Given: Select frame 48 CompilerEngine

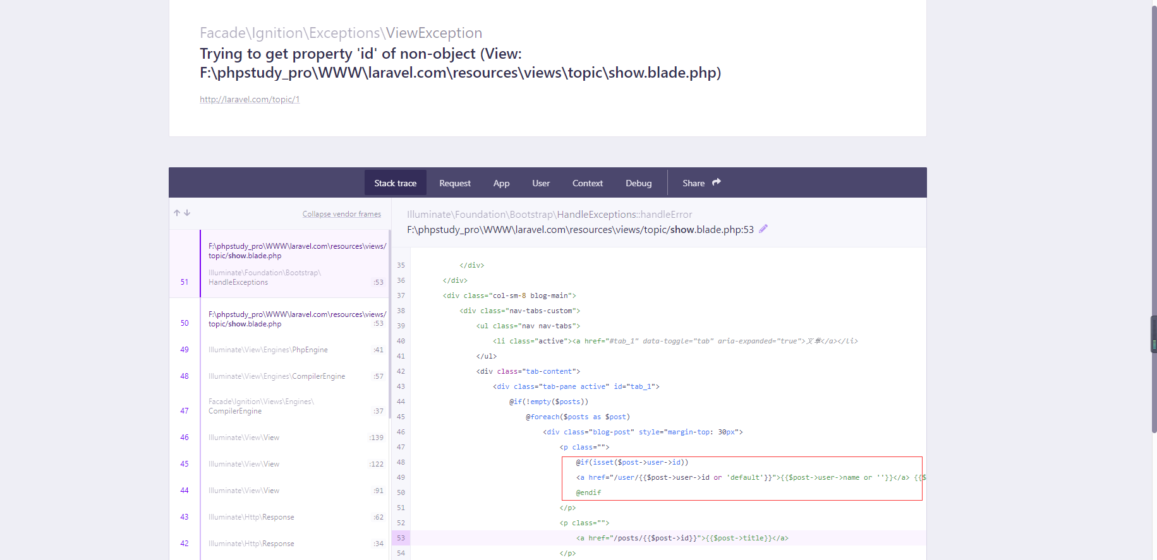Looking at the screenshot, I should [279, 376].
